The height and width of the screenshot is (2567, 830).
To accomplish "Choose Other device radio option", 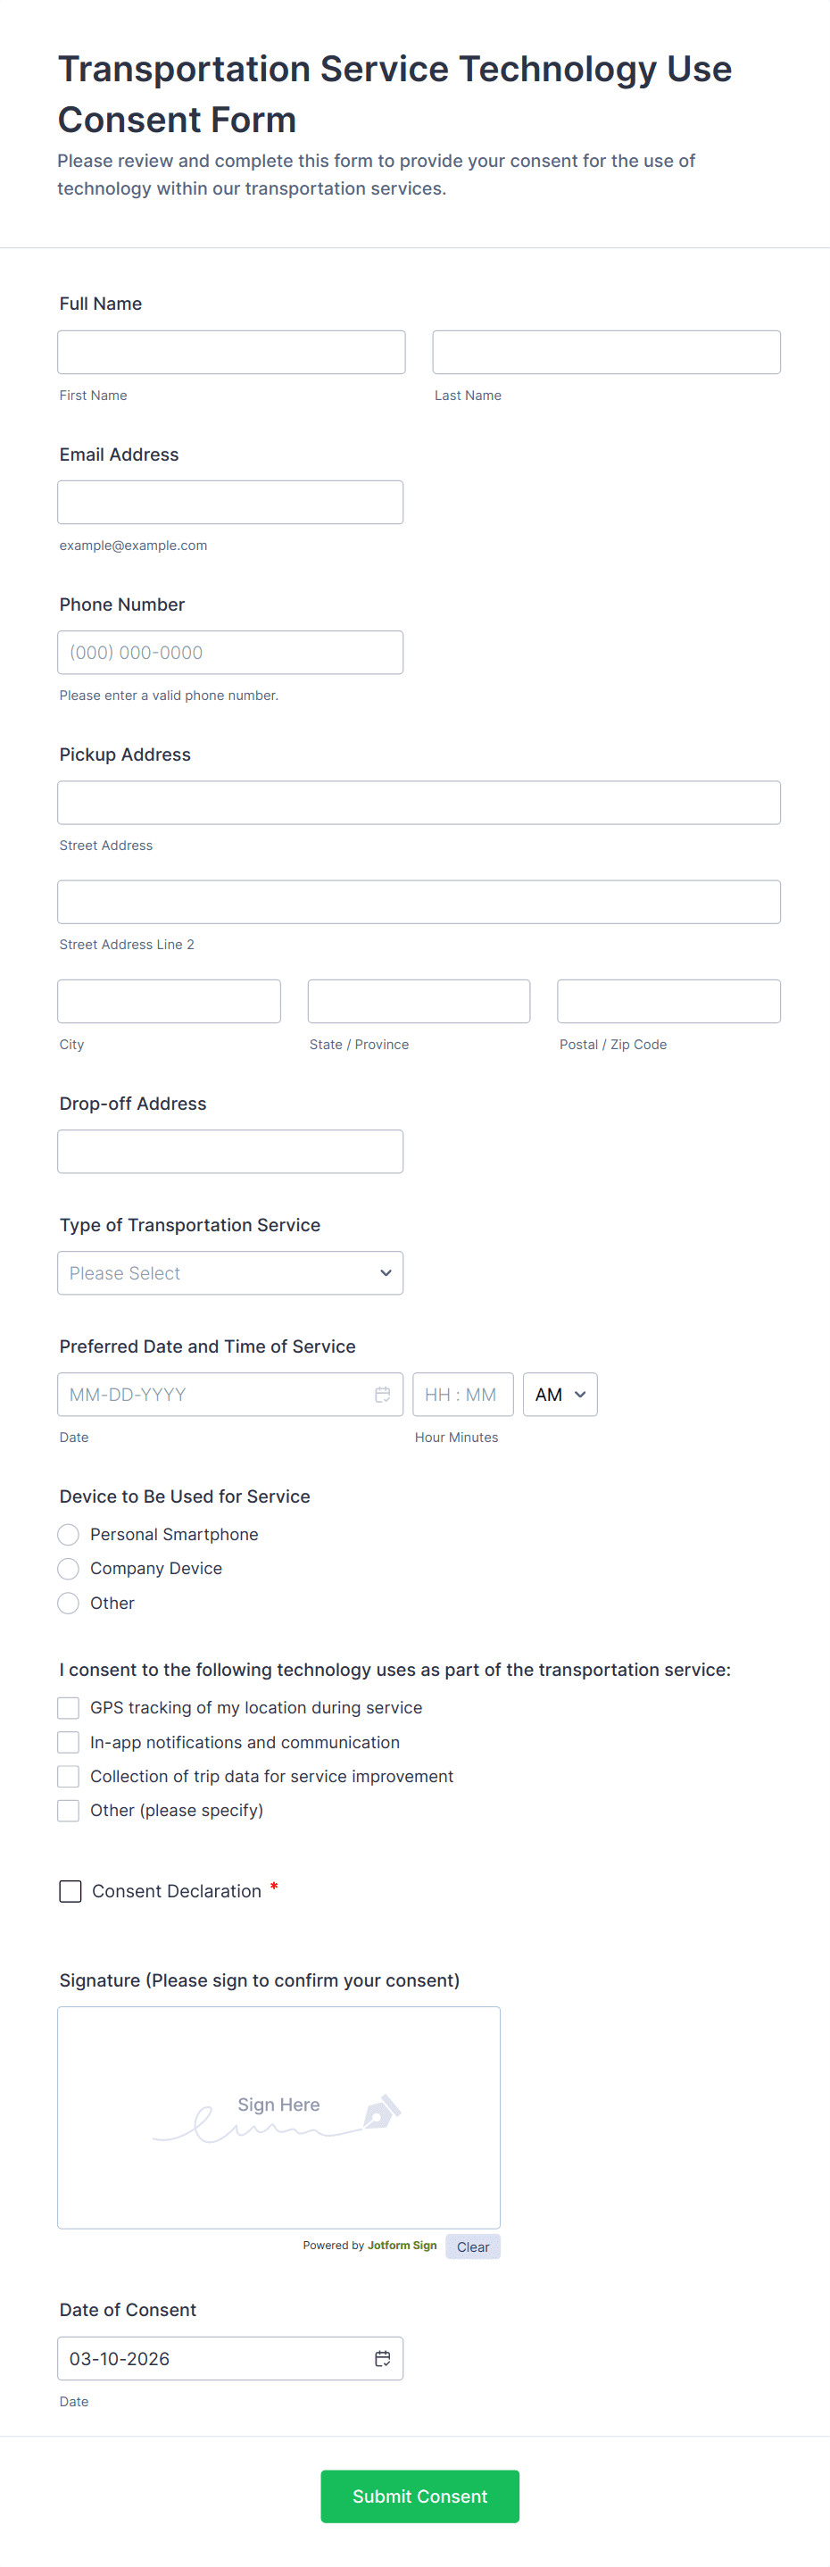I will click(x=69, y=1603).
